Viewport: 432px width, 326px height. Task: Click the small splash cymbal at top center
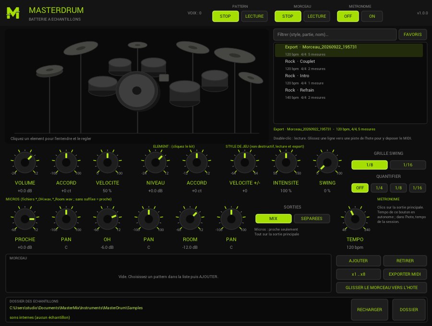[x=137, y=45]
